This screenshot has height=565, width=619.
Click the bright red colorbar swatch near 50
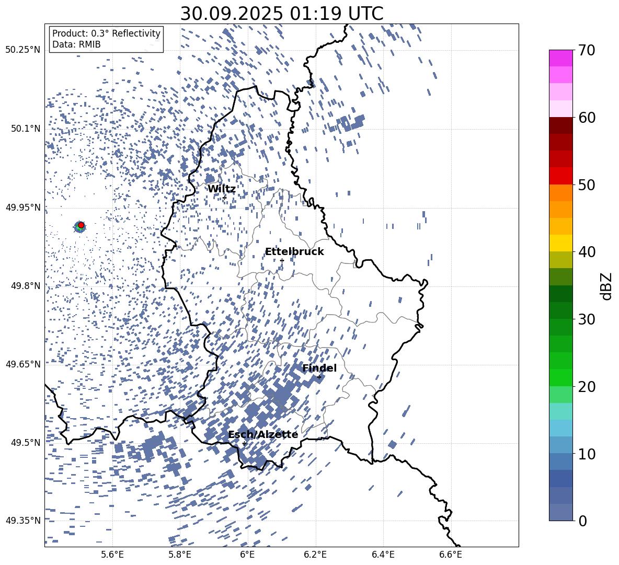(561, 176)
